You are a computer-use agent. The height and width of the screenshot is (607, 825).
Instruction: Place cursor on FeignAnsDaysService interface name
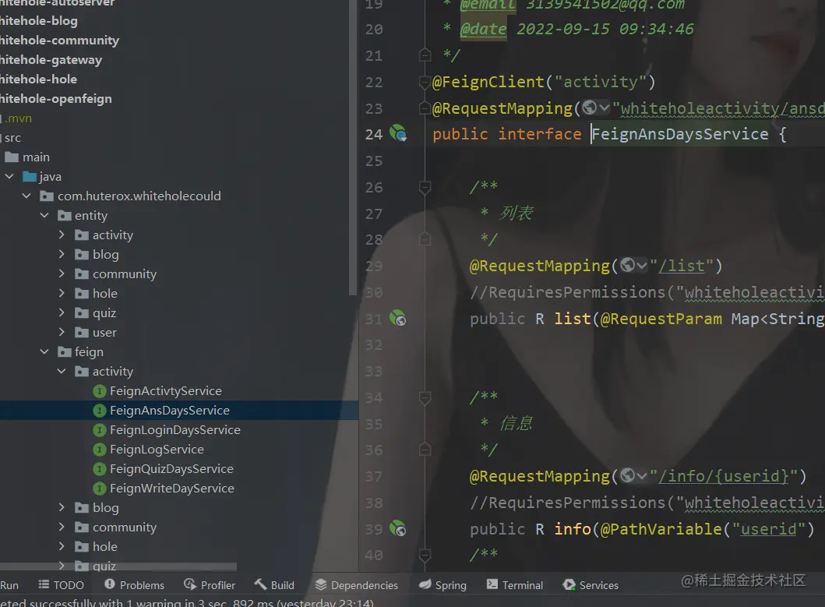680,134
